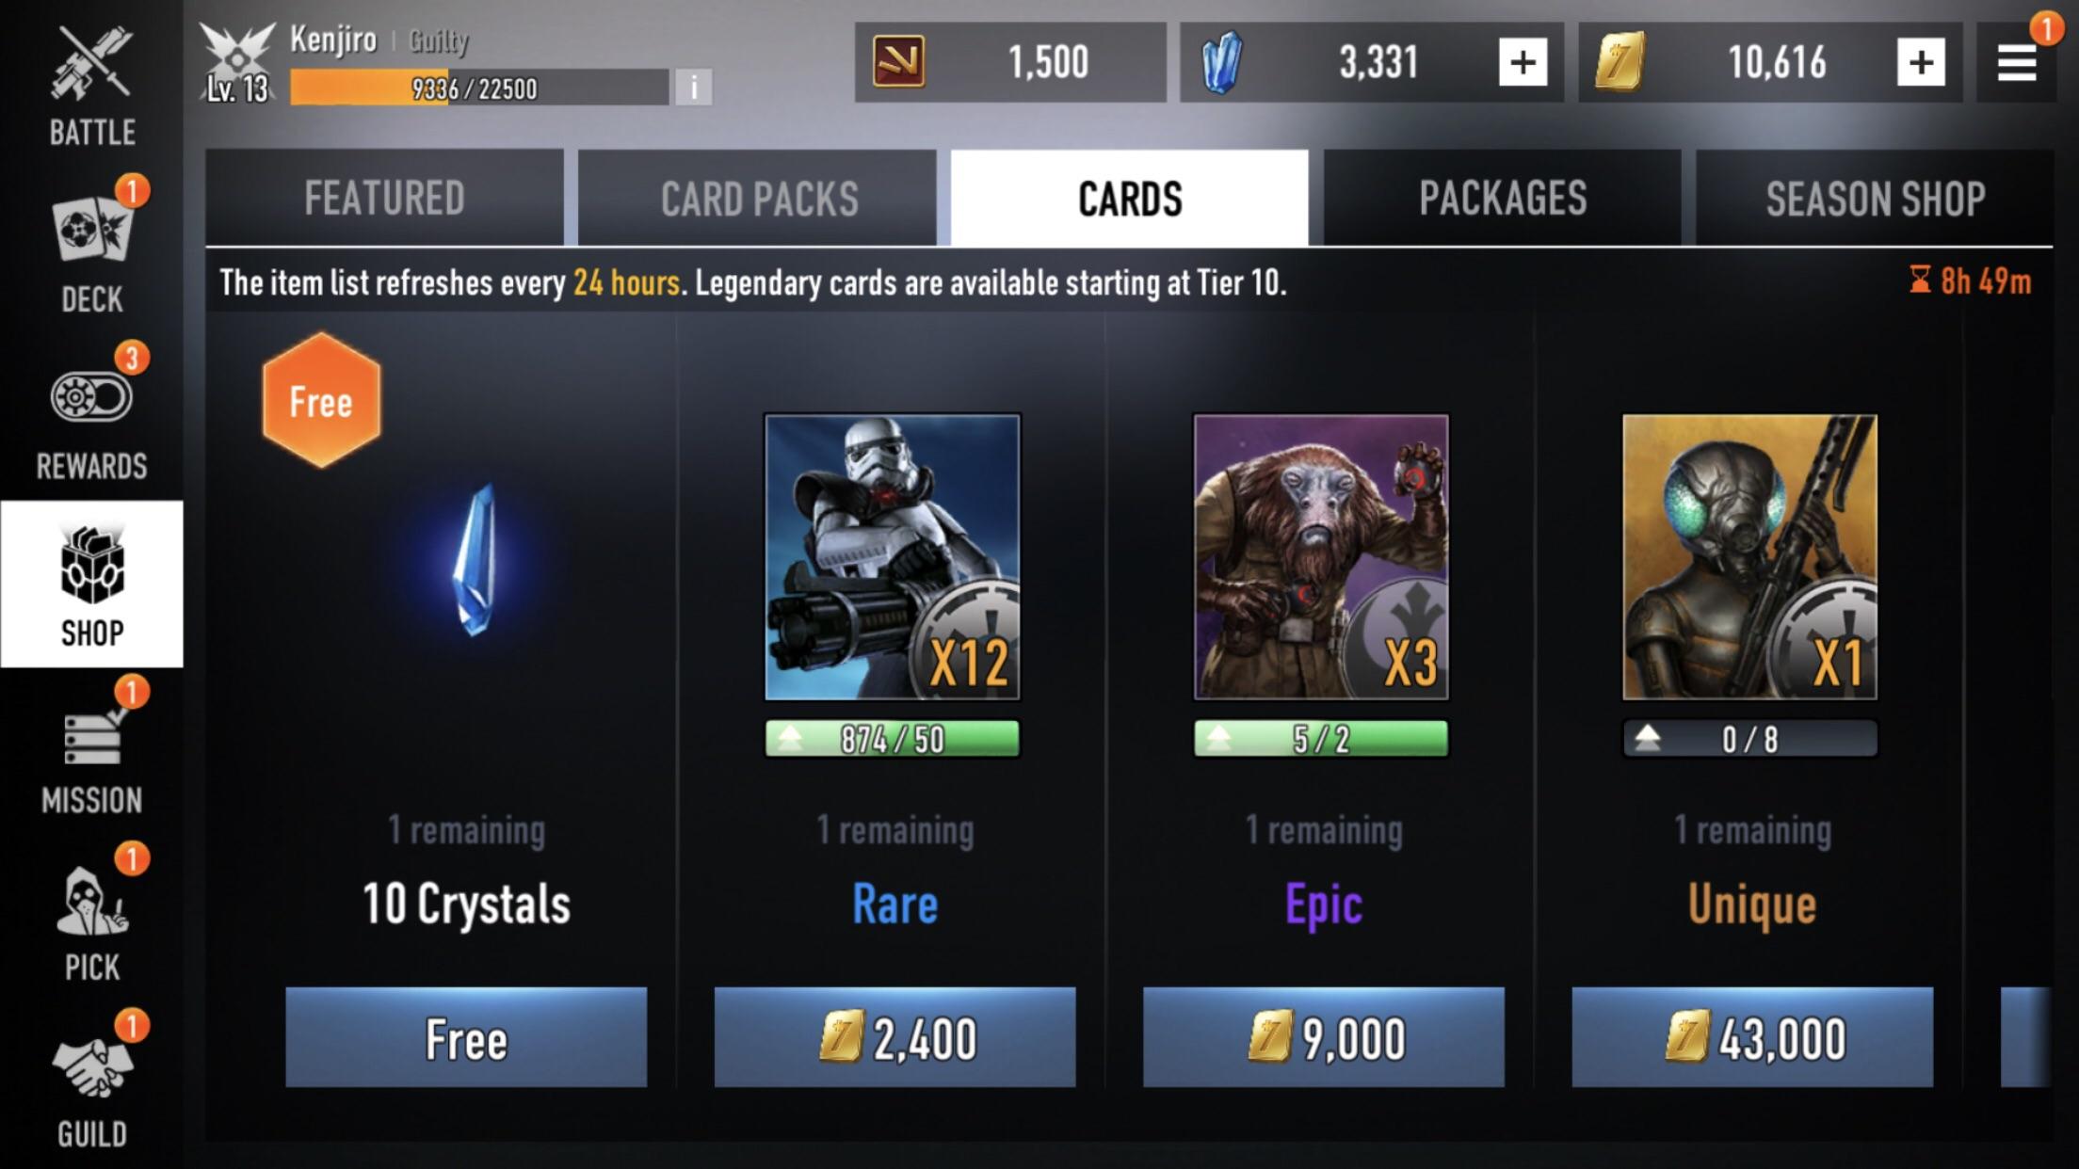Switch to the Featured tab
The width and height of the screenshot is (2079, 1169).
tap(385, 198)
